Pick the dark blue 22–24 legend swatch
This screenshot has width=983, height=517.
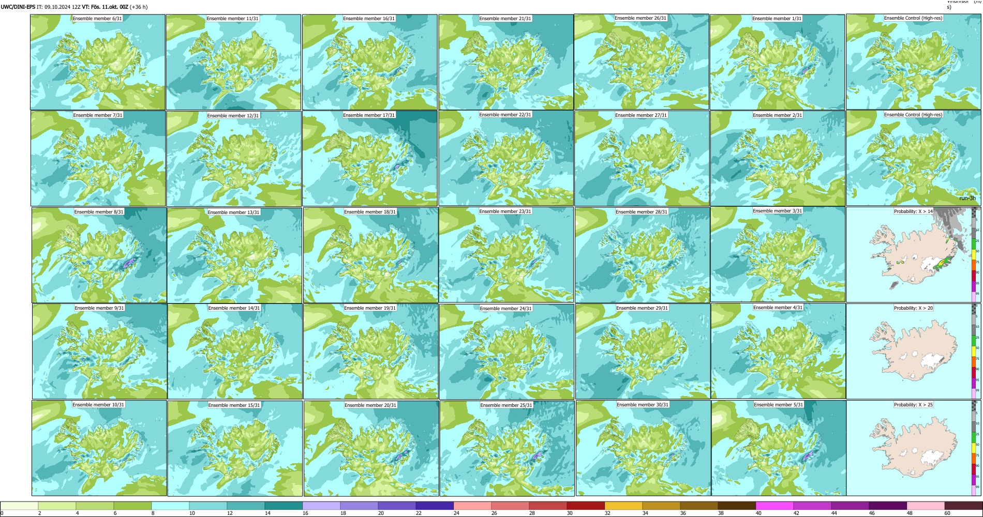point(435,506)
